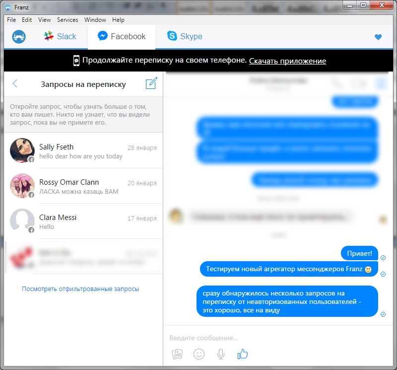Record voice message with microphone icon
The height and width of the screenshot is (370, 397).
pos(221,354)
